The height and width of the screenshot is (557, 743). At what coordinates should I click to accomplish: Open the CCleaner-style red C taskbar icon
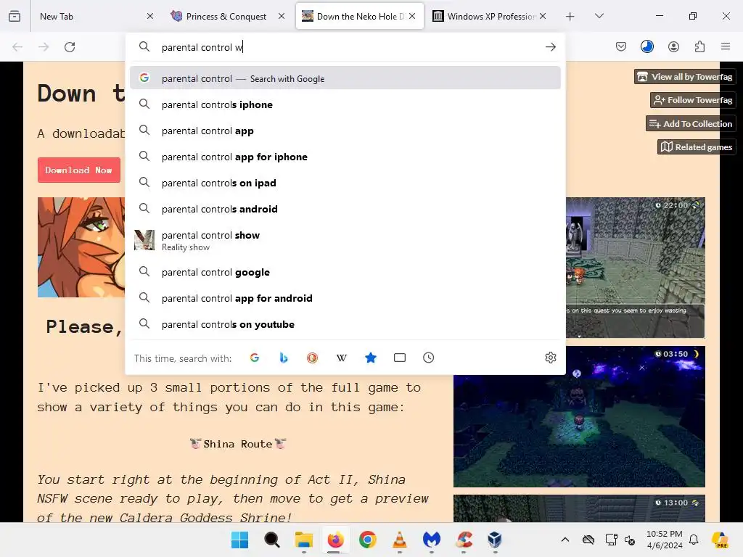tap(464, 540)
